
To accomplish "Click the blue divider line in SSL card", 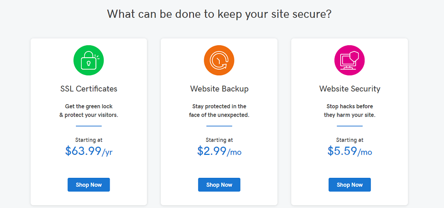I will point(89,126).
